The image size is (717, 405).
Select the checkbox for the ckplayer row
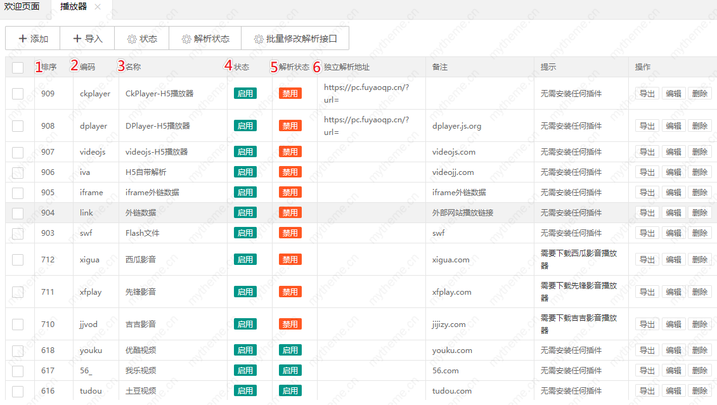tap(18, 94)
